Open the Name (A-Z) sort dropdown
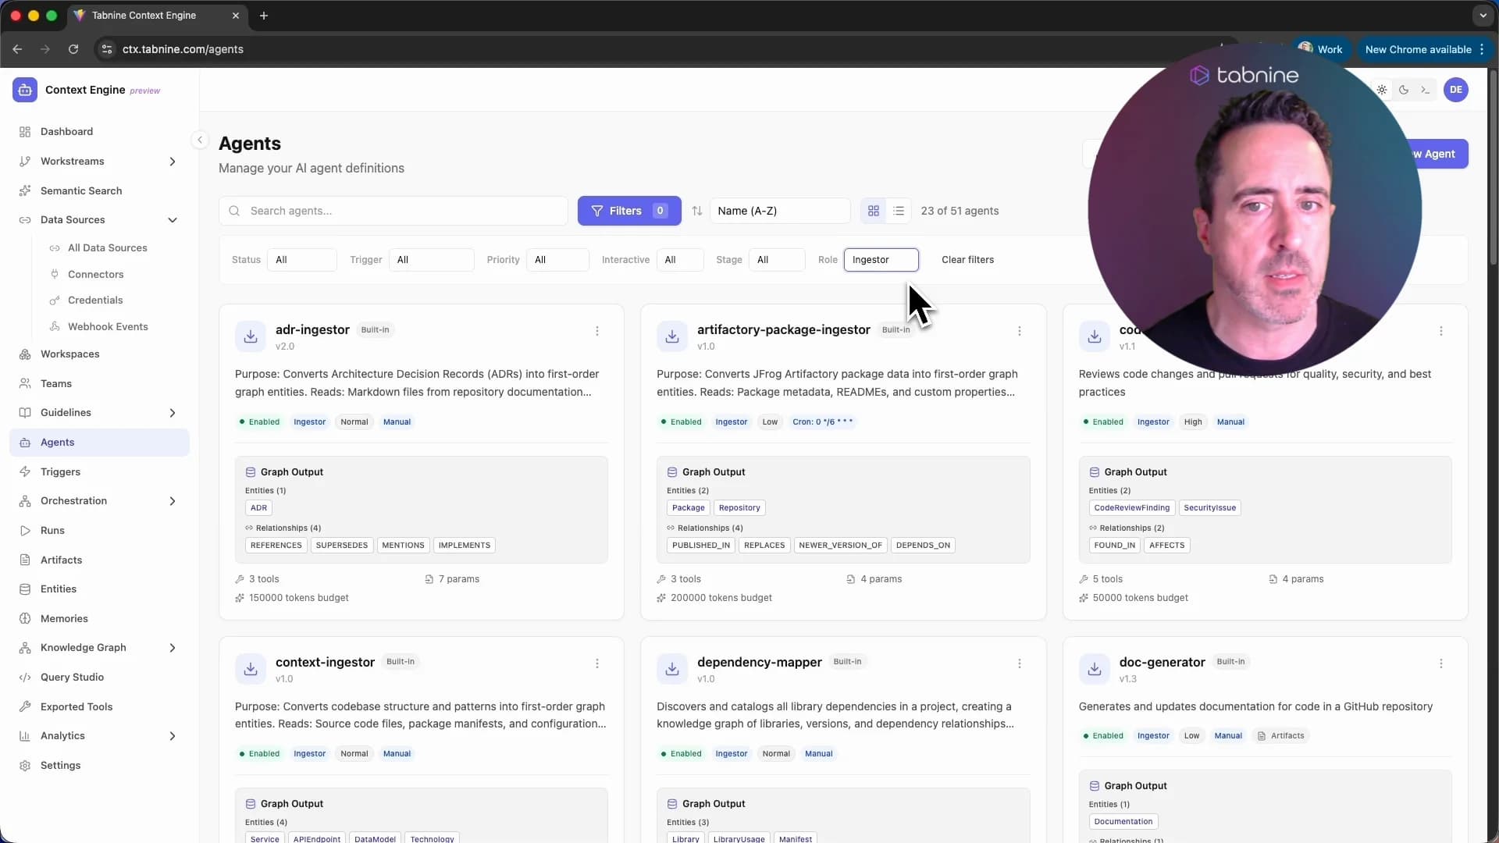This screenshot has height=843, width=1499. pyautogui.click(x=780, y=211)
